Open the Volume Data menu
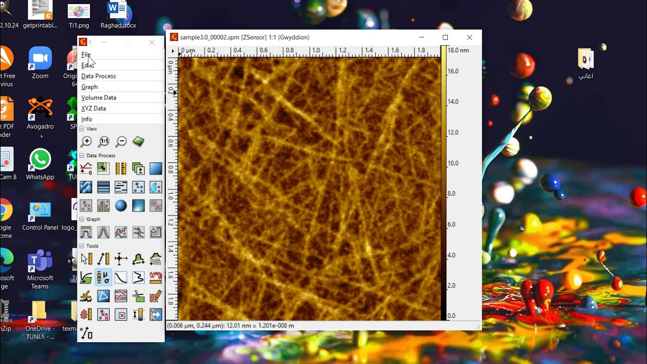Screen dimensions: 647x364 click(99, 98)
